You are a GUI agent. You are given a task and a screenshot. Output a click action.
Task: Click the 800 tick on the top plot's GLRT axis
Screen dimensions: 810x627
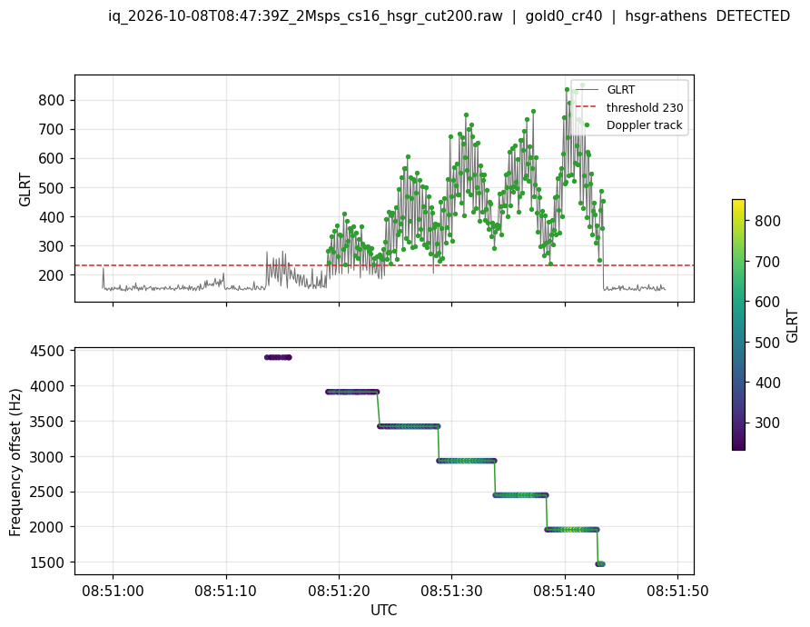click(51, 100)
